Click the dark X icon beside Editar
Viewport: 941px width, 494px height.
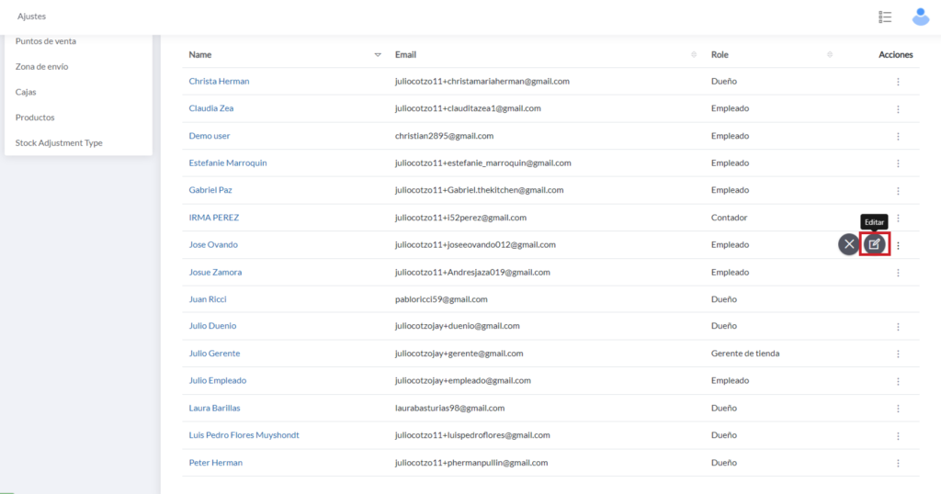pyautogui.click(x=848, y=244)
